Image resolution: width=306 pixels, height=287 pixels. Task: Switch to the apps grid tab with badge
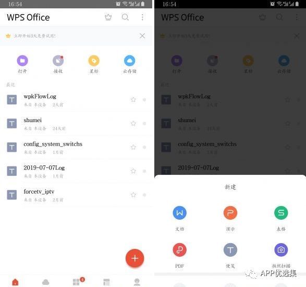tap(76, 282)
